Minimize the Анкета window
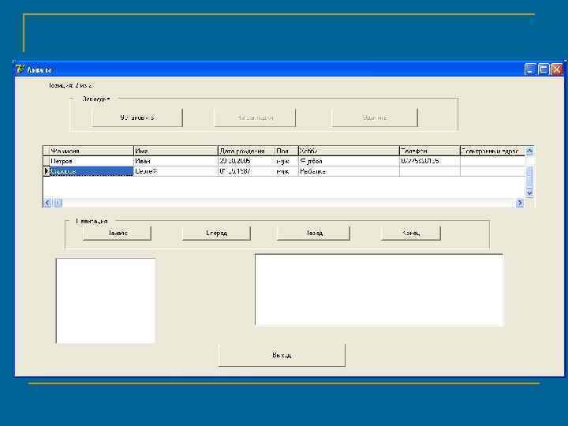The image size is (568, 426). point(530,69)
